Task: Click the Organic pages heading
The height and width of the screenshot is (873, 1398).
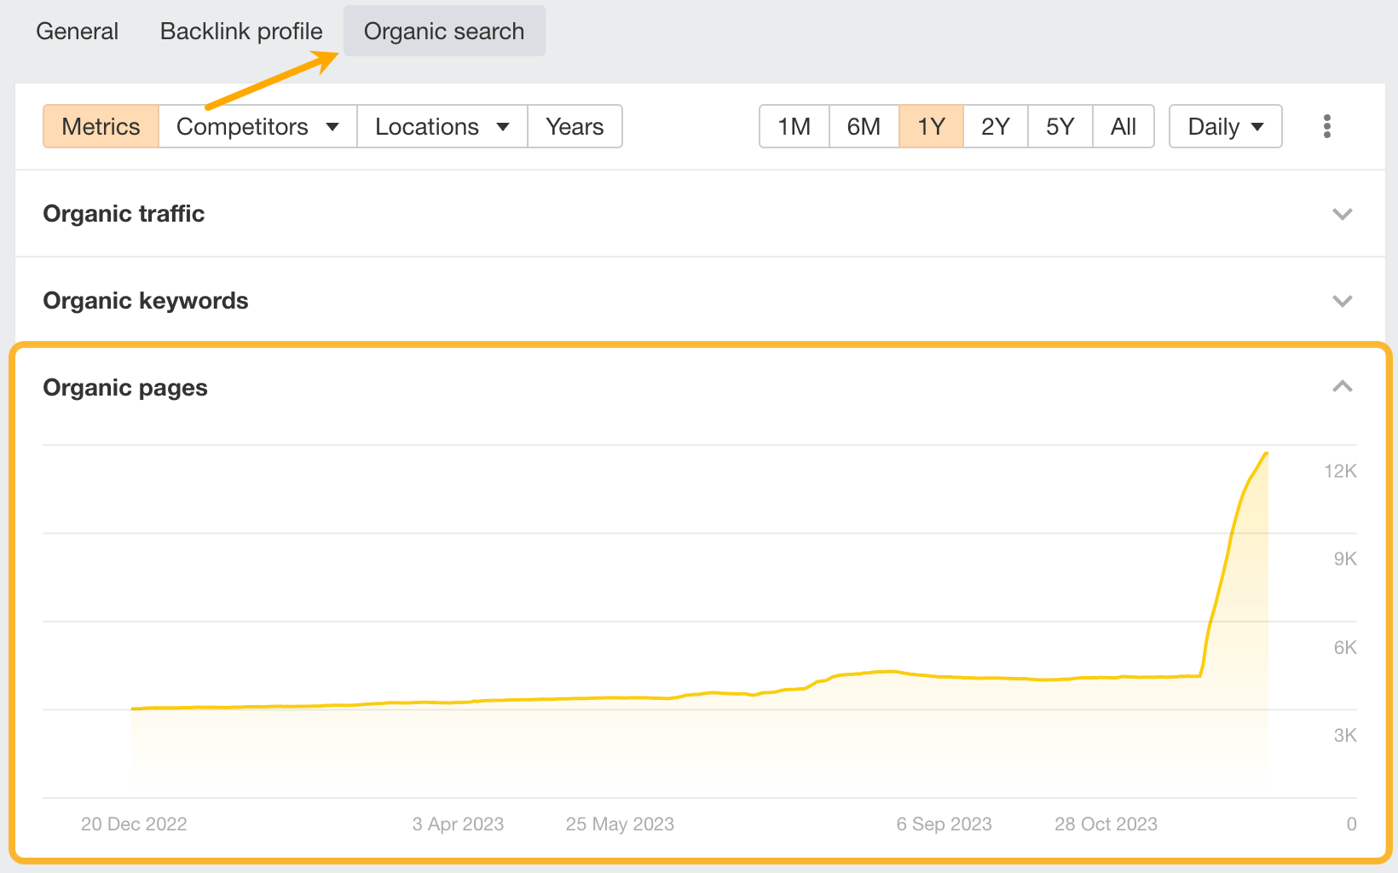Action: [124, 387]
